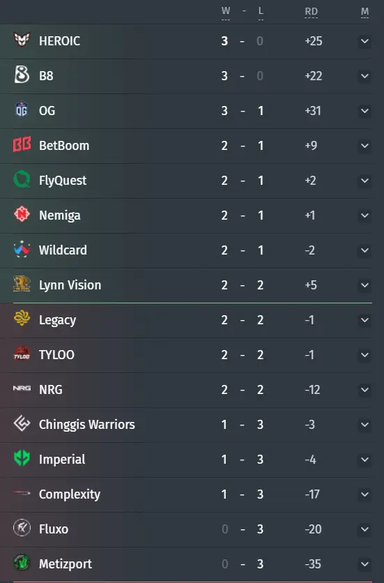The height and width of the screenshot is (583, 384).
Task: Click the Imperial green logo
Action: (22, 458)
